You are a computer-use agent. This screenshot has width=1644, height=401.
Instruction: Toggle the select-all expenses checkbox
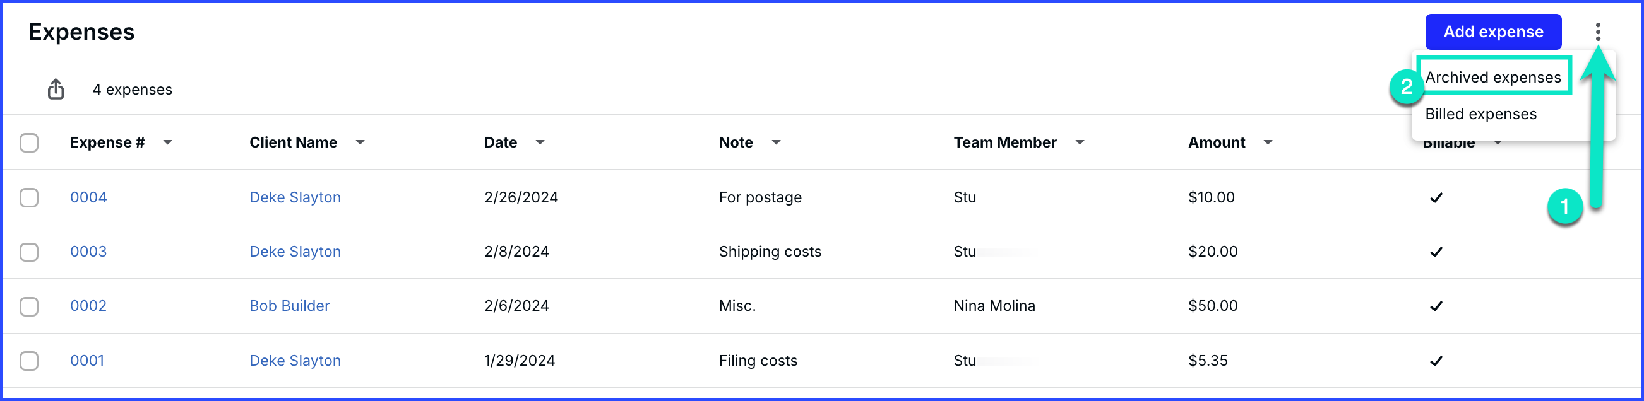click(x=28, y=142)
